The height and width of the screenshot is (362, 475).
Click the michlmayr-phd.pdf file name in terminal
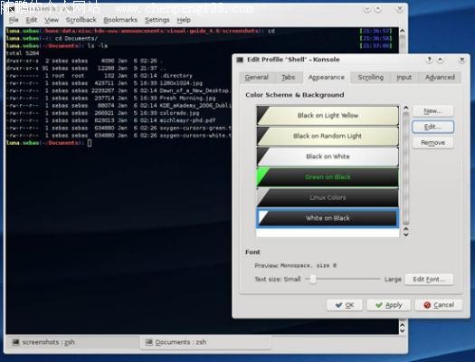[187, 120]
